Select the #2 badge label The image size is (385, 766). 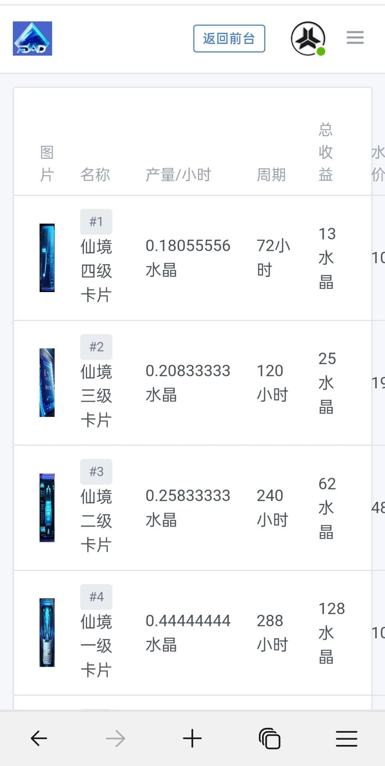point(96,347)
